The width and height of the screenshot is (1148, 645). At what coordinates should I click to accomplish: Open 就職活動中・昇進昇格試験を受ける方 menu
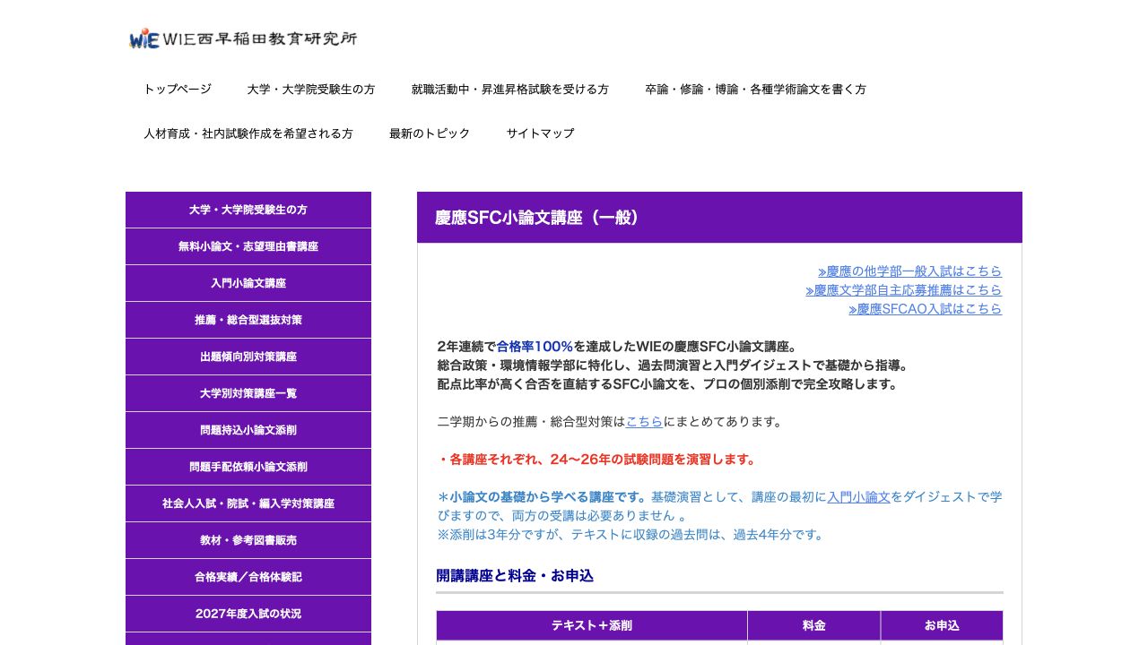(510, 90)
